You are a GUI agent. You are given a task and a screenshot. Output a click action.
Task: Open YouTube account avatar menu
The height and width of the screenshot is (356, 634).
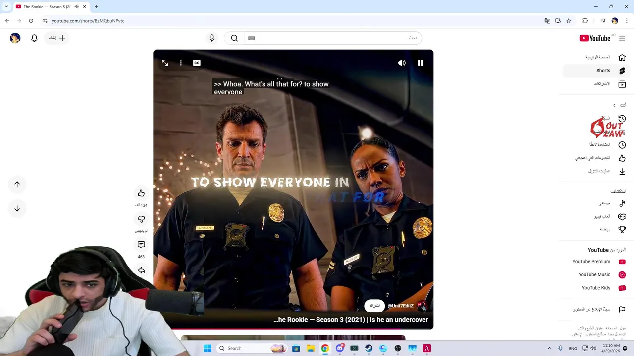pyautogui.click(x=15, y=38)
